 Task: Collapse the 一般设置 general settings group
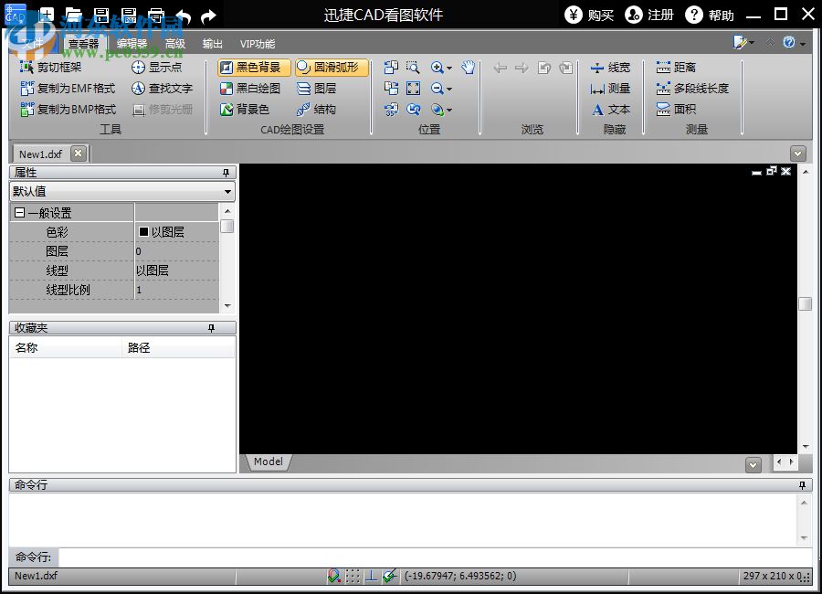click(19, 213)
